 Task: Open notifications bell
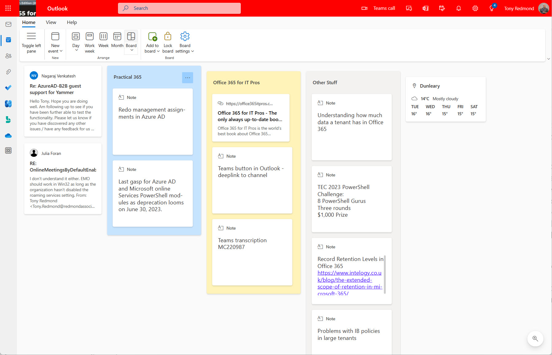click(459, 8)
